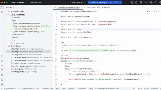Click the red errors count indicator

tap(148, 11)
